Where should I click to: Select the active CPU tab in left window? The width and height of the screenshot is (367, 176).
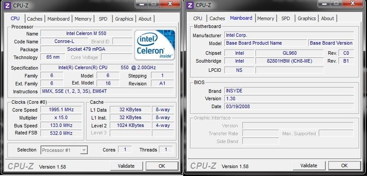pos(15,18)
